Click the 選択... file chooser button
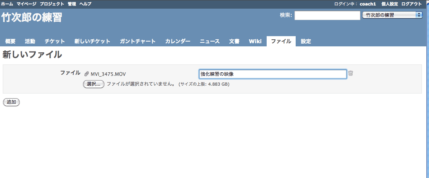Screen dimensions: 429x178 coord(94,84)
